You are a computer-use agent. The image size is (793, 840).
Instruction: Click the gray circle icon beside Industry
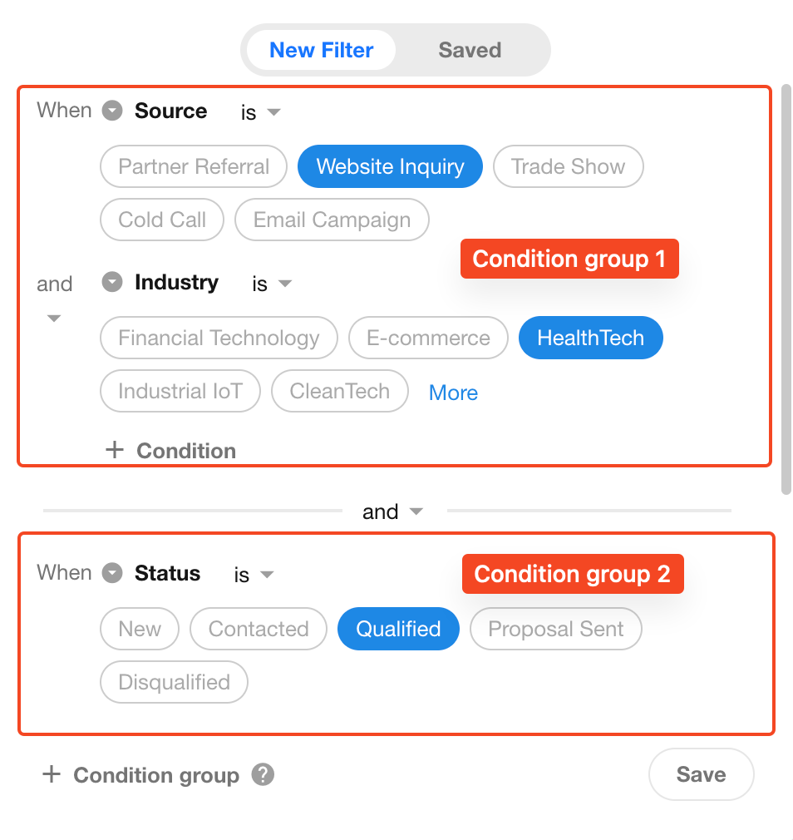112,282
